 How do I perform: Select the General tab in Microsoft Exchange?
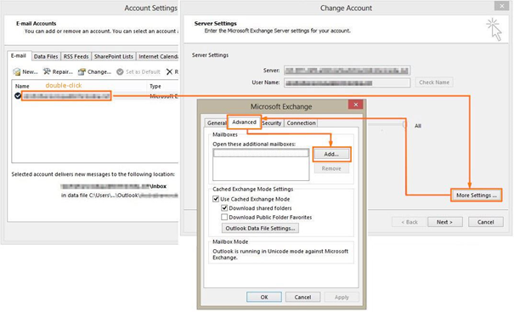click(217, 123)
